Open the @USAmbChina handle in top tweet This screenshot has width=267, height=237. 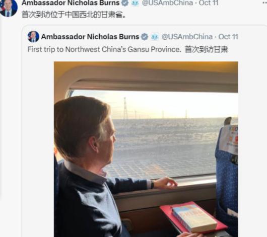pyautogui.click(x=167, y=3)
